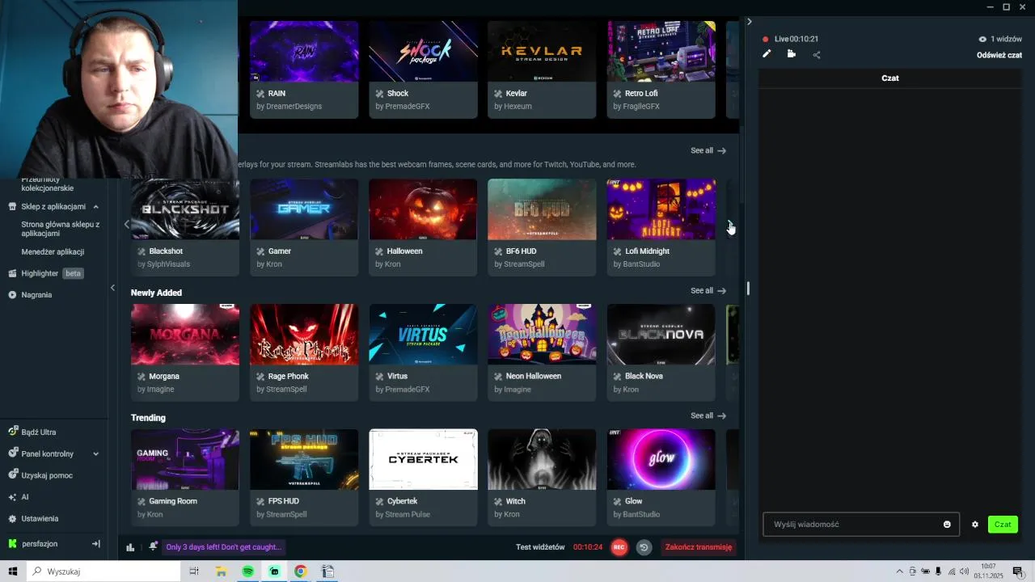
Task: Toggle the replay buffer icon
Action: click(x=644, y=547)
